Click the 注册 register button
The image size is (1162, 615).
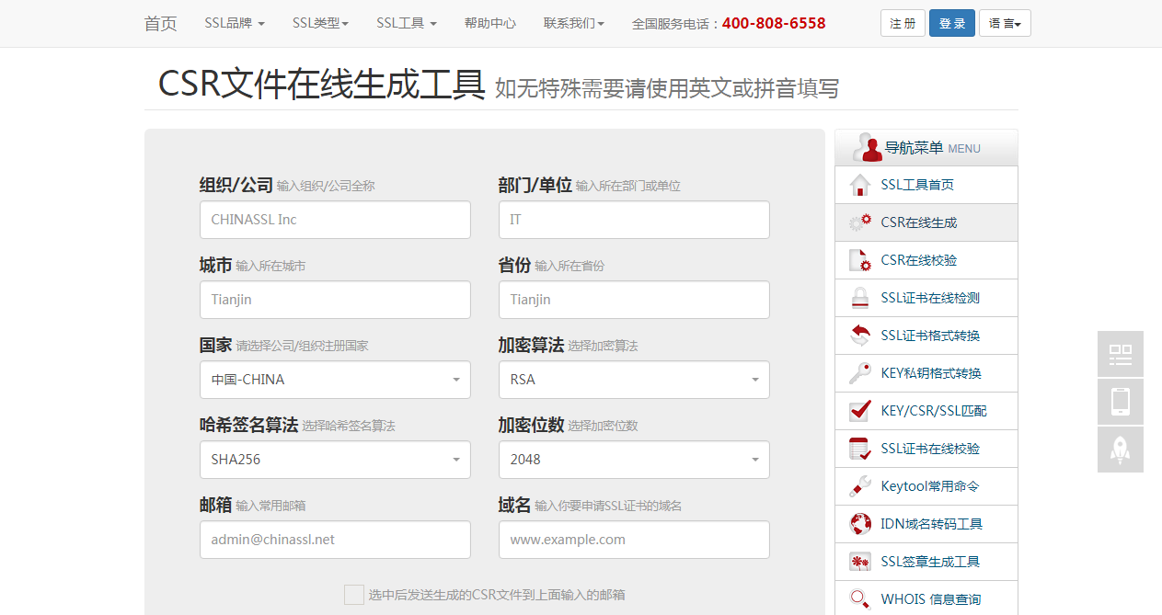tap(903, 23)
